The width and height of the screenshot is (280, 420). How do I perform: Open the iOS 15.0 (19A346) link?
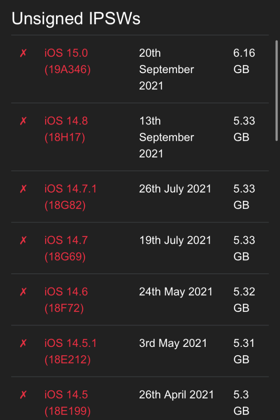click(67, 61)
